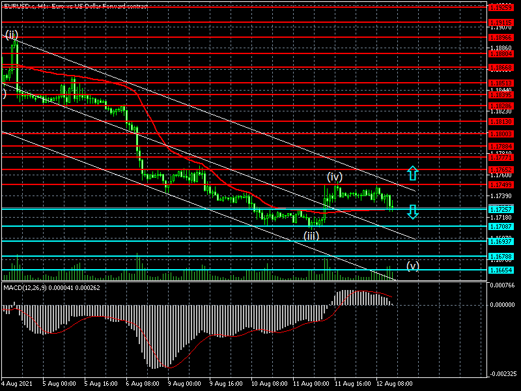Click the 12 Aug 08:00 time label

tap(395, 384)
